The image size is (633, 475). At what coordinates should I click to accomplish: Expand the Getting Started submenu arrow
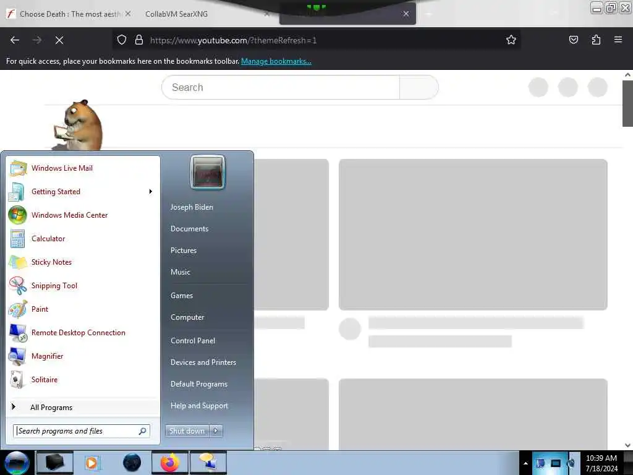click(151, 192)
